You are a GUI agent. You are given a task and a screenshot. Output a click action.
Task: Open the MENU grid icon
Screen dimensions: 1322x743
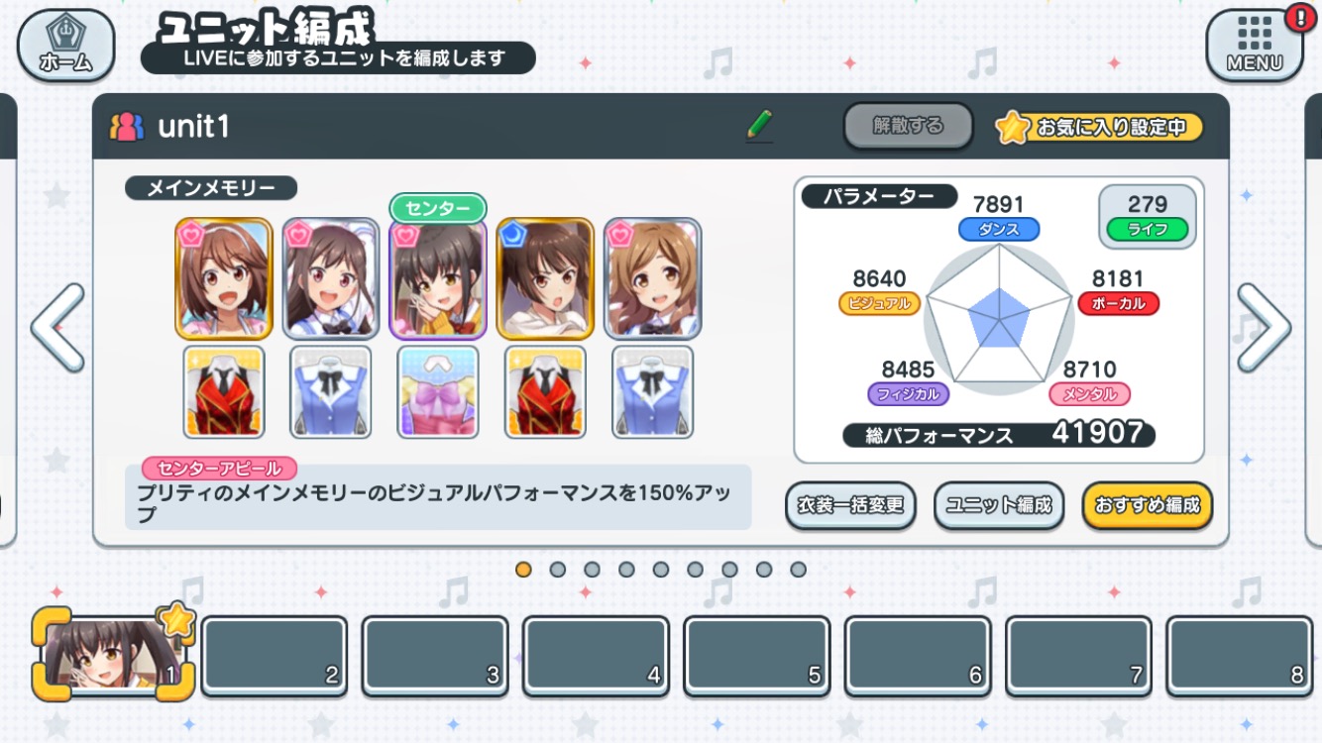tap(1255, 46)
